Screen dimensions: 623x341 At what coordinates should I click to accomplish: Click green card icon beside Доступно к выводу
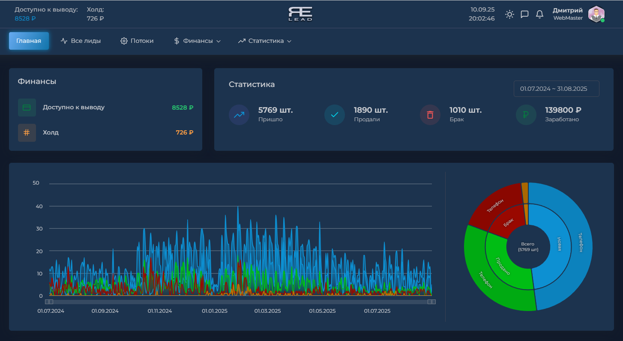point(27,108)
